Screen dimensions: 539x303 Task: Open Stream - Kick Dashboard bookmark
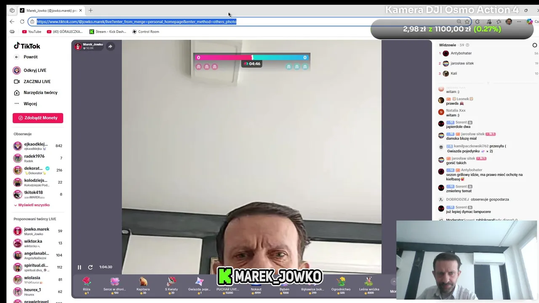[x=108, y=32]
